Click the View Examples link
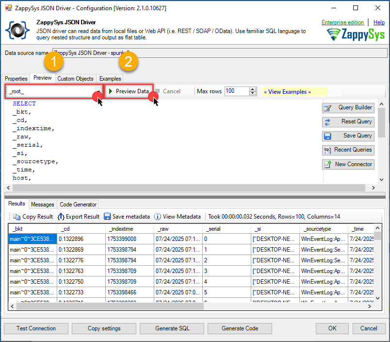This screenshot has width=390, height=342. pyautogui.click(x=287, y=92)
